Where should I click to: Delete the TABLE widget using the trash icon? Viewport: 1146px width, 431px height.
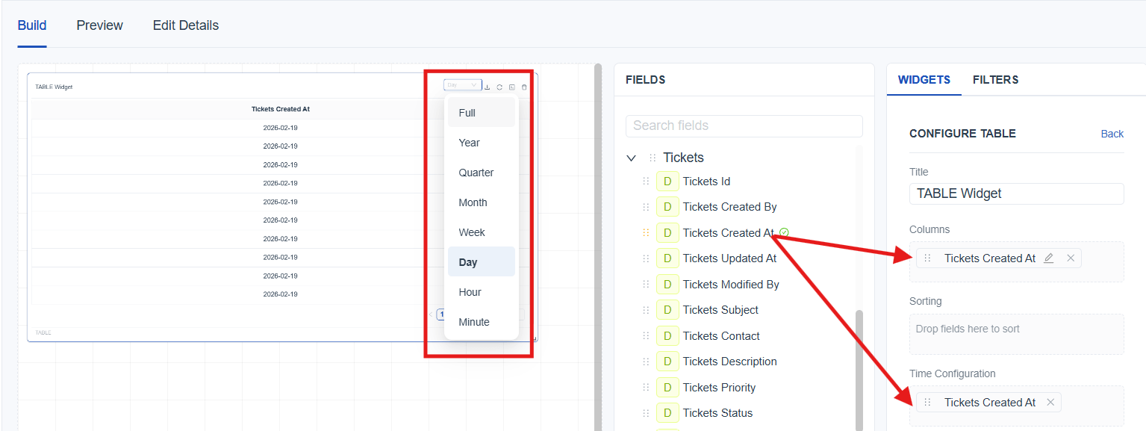(524, 87)
